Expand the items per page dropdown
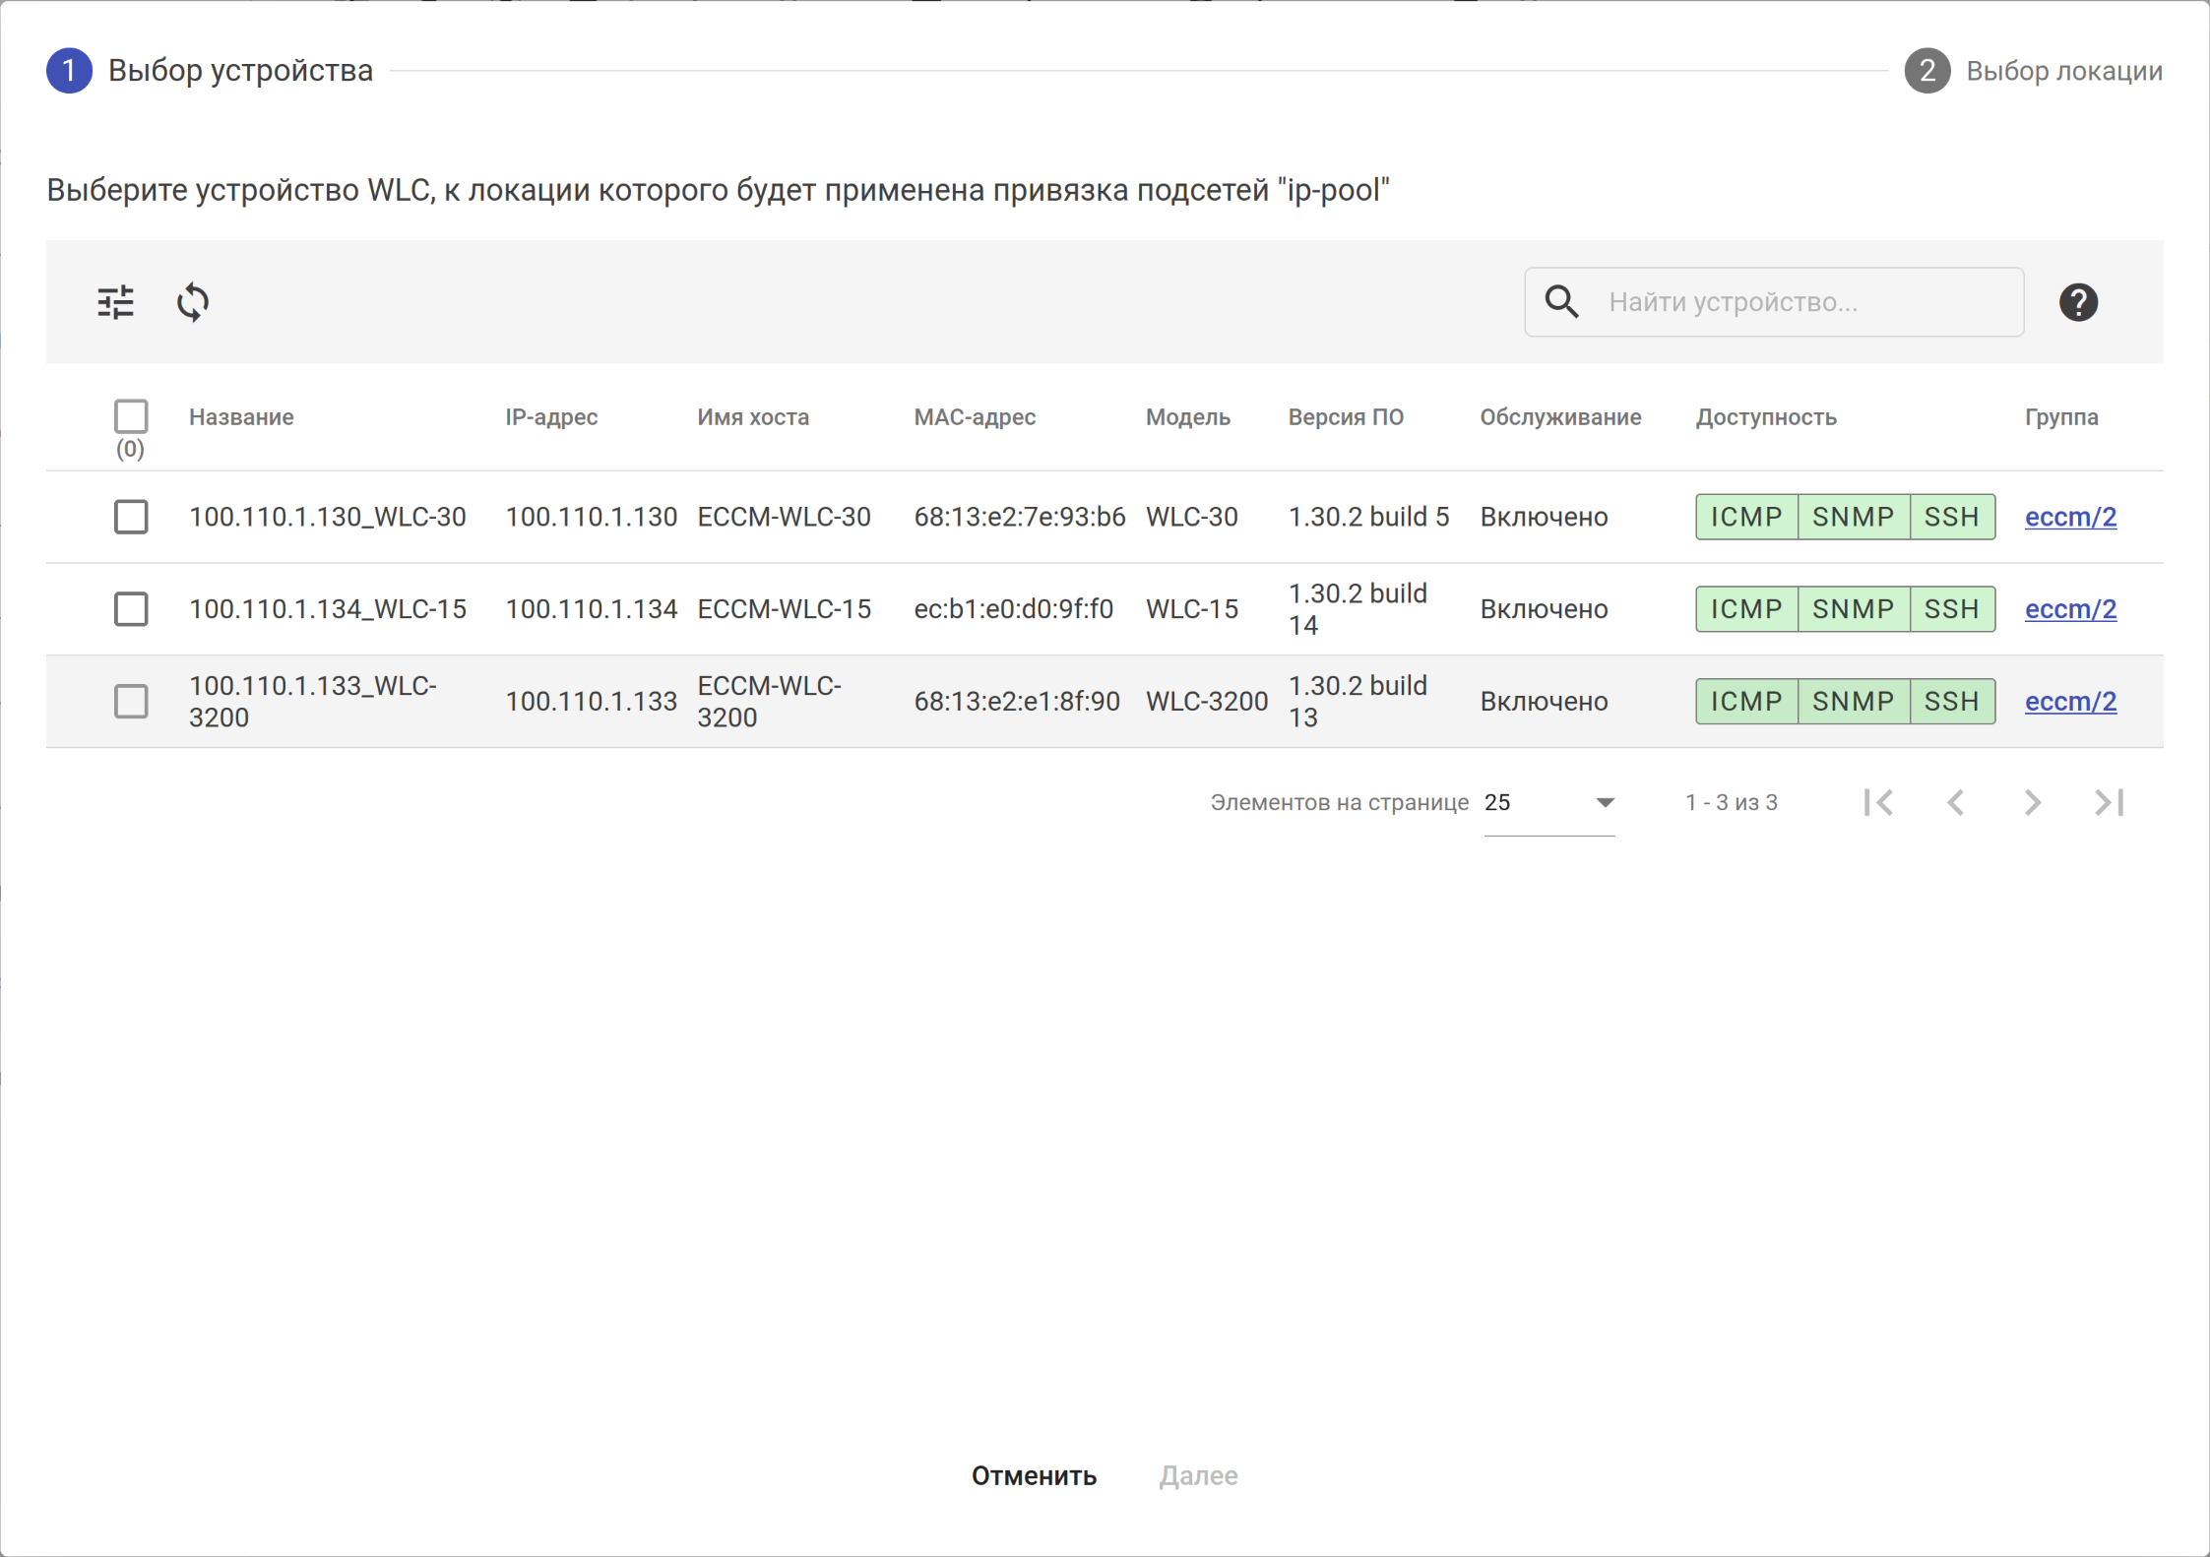The height and width of the screenshot is (1557, 2210). 1549,803
